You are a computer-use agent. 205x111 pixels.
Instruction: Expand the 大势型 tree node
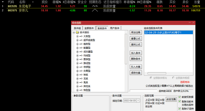77,36
